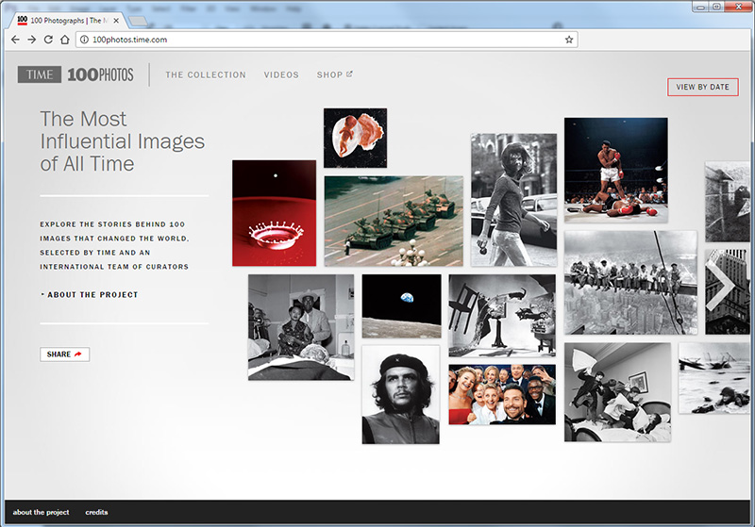The height and width of the screenshot is (527, 755).
Task: Close the 100 Photographs tab
Action: coord(116,21)
